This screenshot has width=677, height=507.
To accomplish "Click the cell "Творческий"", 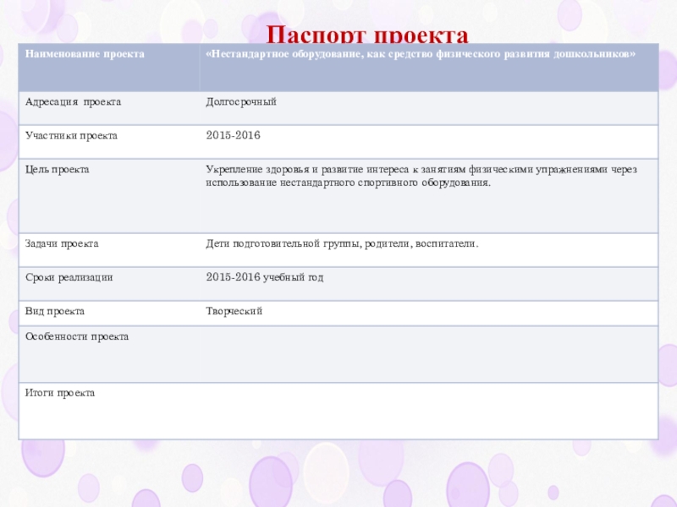I will (429, 313).
